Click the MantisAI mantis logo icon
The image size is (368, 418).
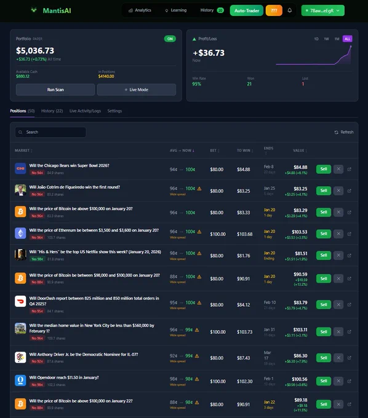(x=34, y=10)
